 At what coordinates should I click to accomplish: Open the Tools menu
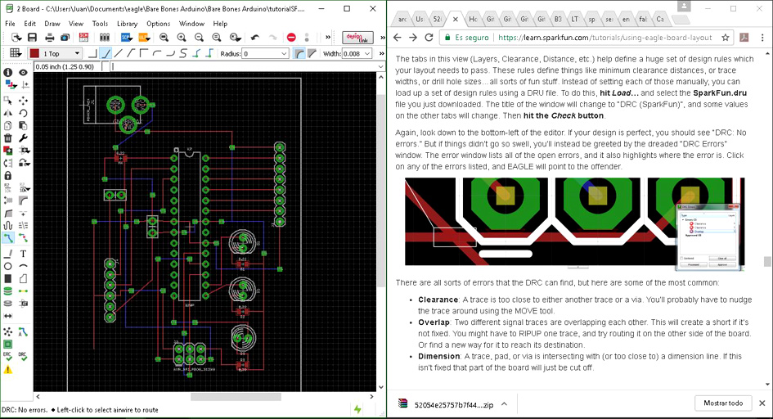(x=100, y=24)
